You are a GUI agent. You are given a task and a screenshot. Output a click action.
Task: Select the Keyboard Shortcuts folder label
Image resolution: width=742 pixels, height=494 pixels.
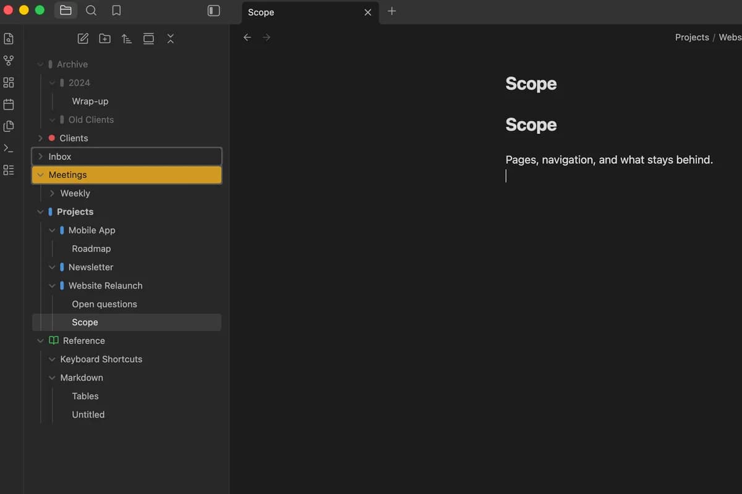pyautogui.click(x=101, y=359)
